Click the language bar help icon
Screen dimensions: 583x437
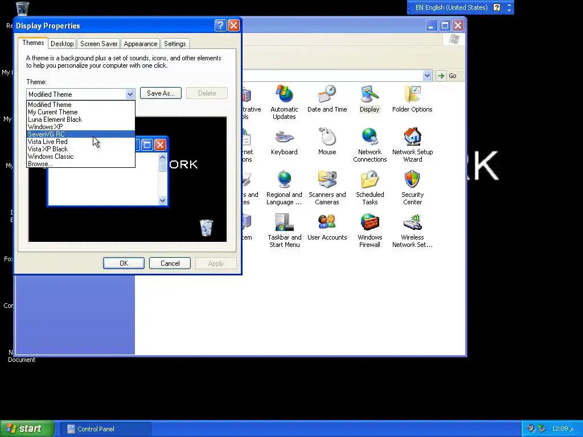tap(496, 7)
